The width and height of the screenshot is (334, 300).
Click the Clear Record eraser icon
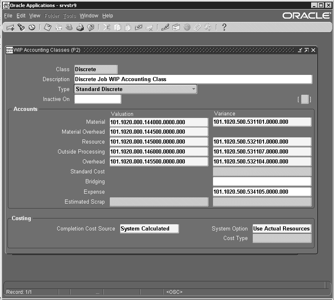tap(138, 27)
